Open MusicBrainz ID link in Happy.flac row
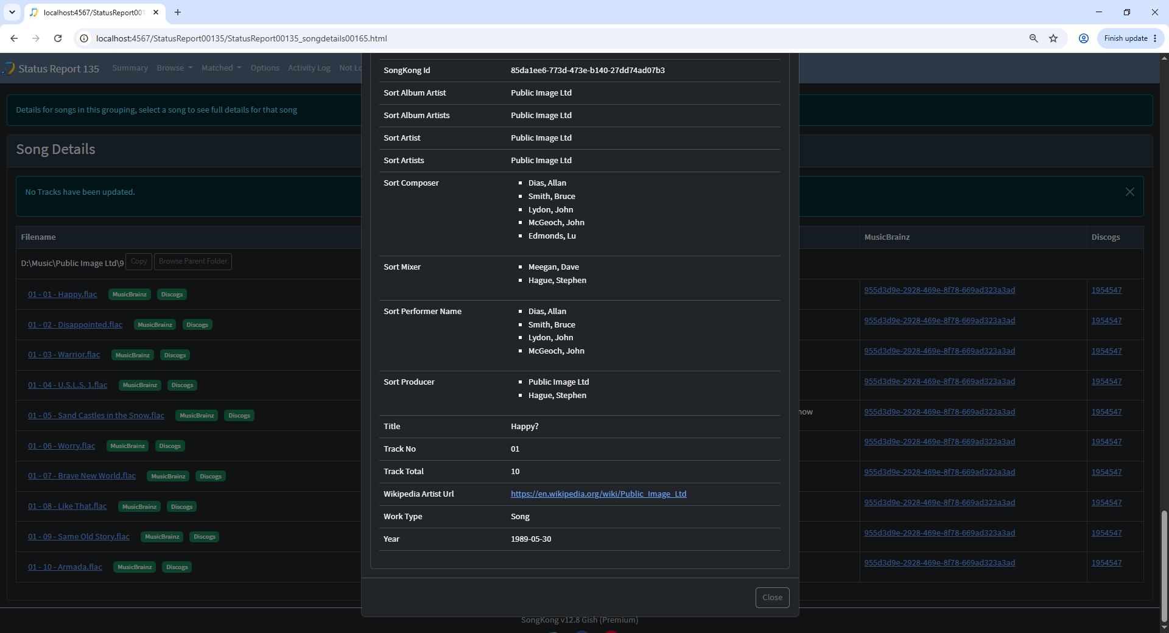The image size is (1169, 633). coord(939,290)
